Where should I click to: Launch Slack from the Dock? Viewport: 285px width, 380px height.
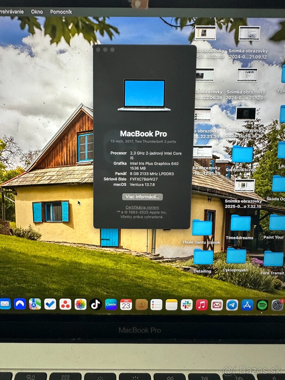(x=187, y=305)
